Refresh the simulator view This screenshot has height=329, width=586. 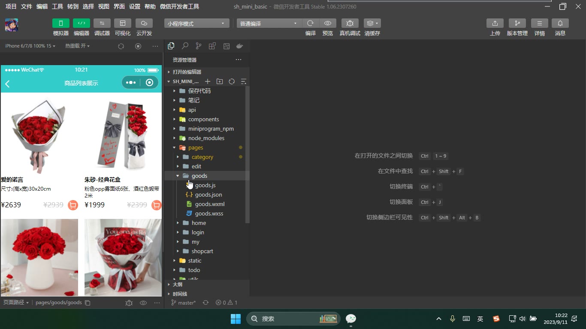pyautogui.click(x=121, y=46)
